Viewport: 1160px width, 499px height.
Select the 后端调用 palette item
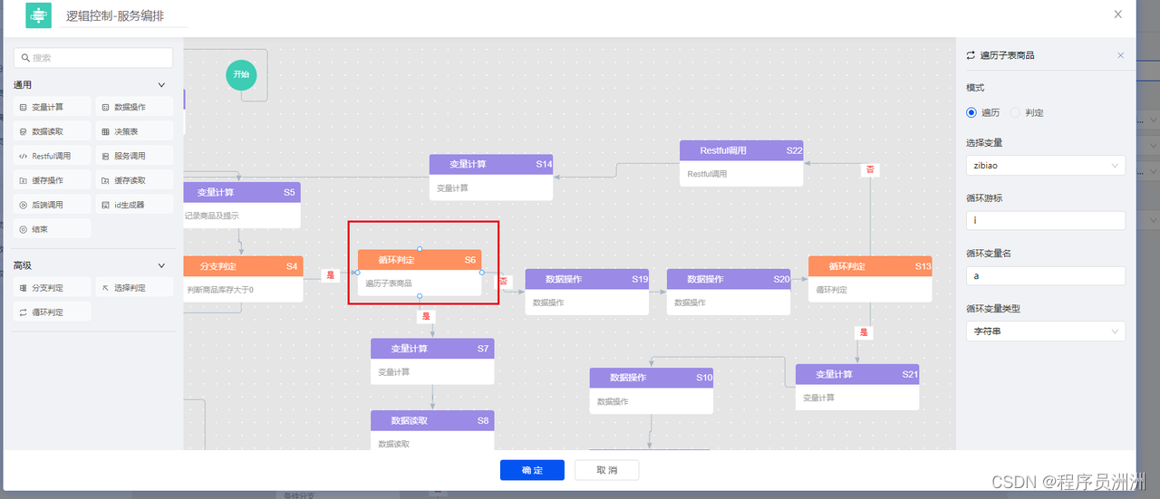pos(52,205)
